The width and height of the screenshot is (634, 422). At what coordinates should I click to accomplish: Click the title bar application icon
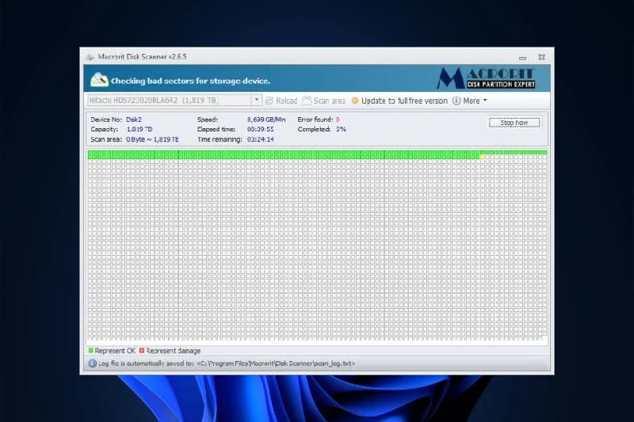coord(90,57)
